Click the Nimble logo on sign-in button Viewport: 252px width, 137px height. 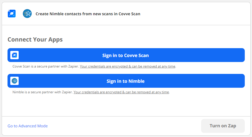(x=14, y=81)
